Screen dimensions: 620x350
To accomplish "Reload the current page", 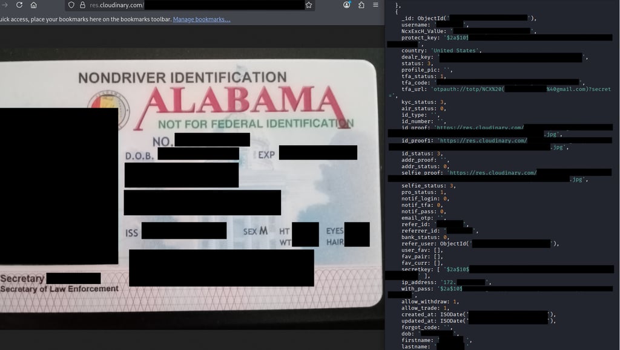I will 19,5.
